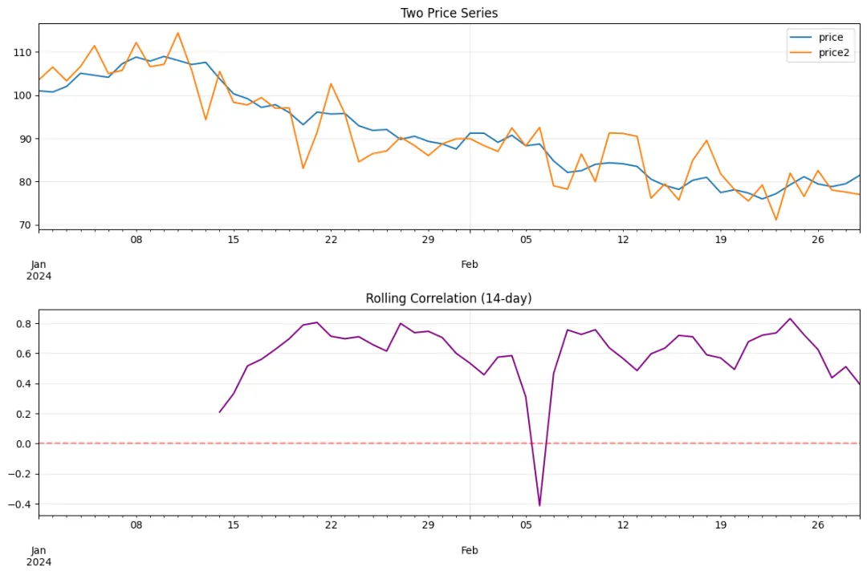The height and width of the screenshot is (575, 867).
Task: Click the "Jan 2024" label under the correlation chart
Action: (39, 556)
